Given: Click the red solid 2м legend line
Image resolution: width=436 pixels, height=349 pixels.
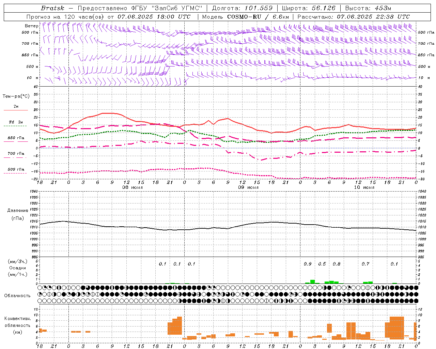Looking at the screenshot, I should 16,110.
